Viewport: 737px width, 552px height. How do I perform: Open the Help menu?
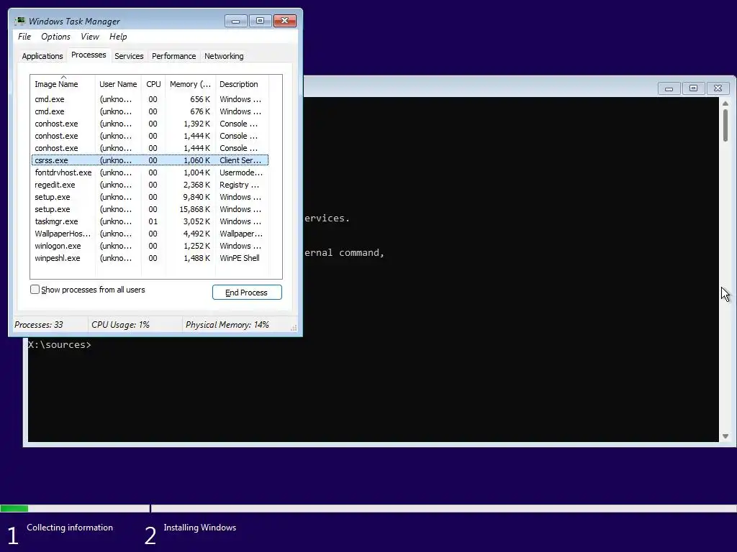[x=118, y=37]
